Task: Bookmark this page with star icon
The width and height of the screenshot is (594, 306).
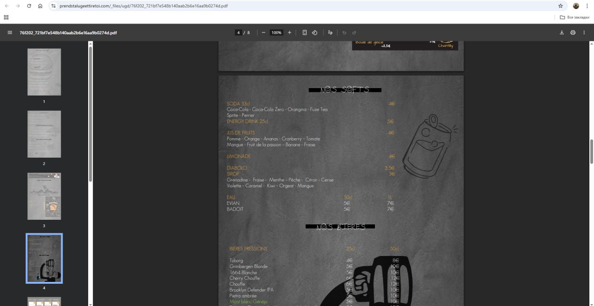Action: 561,6
